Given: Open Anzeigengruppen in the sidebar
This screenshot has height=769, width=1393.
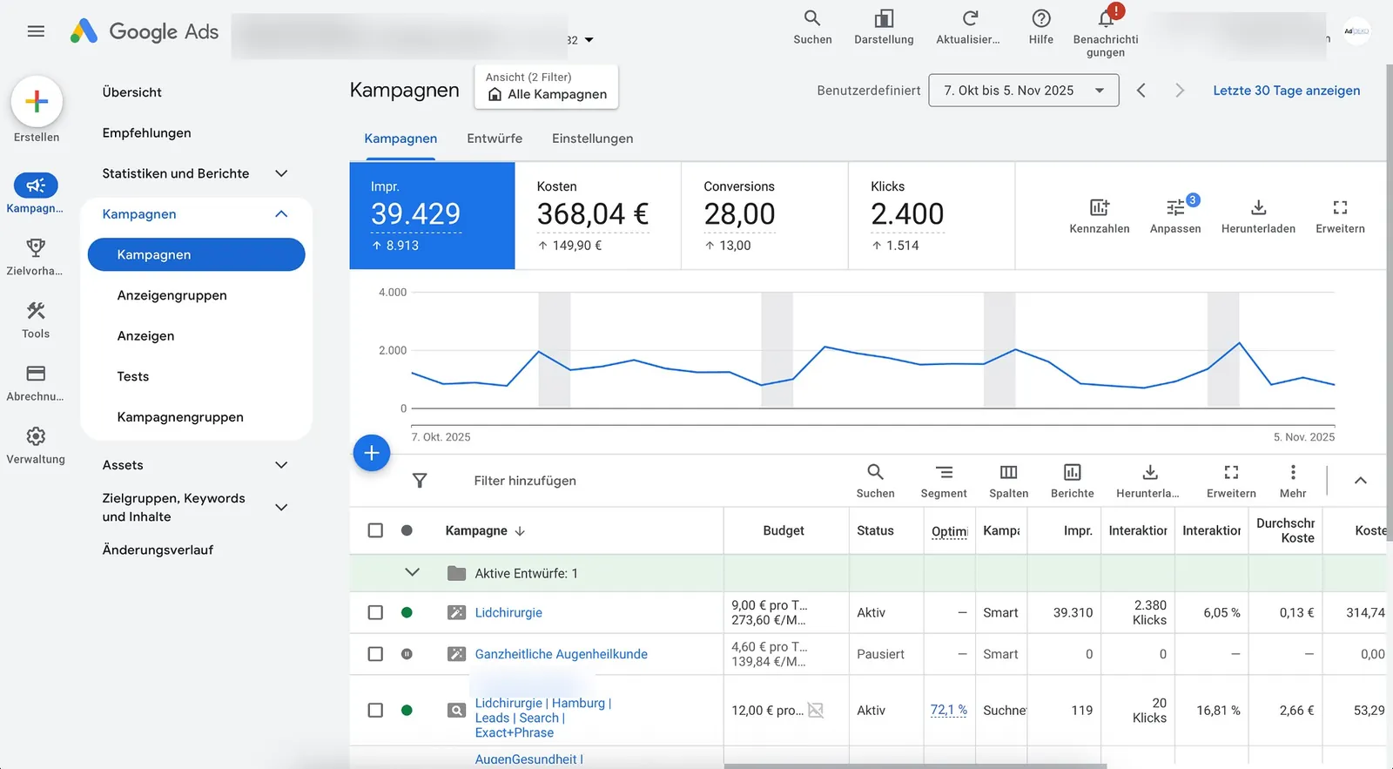Looking at the screenshot, I should coord(172,295).
